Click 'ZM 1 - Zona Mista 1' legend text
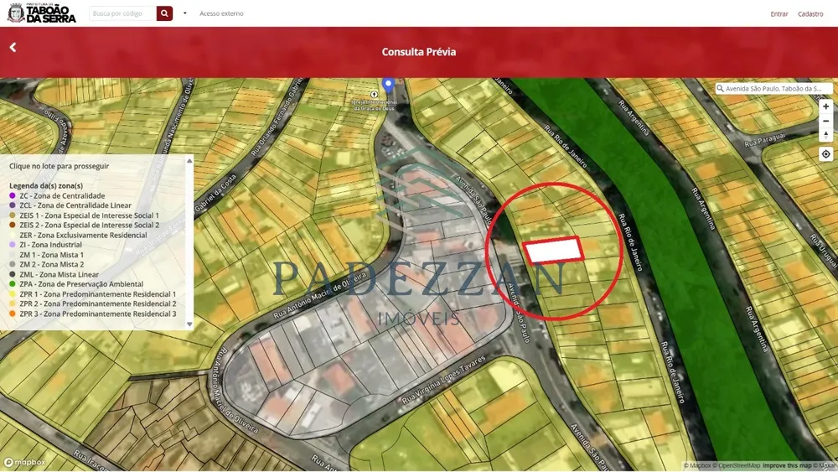The width and height of the screenshot is (838, 472). tap(52, 255)
